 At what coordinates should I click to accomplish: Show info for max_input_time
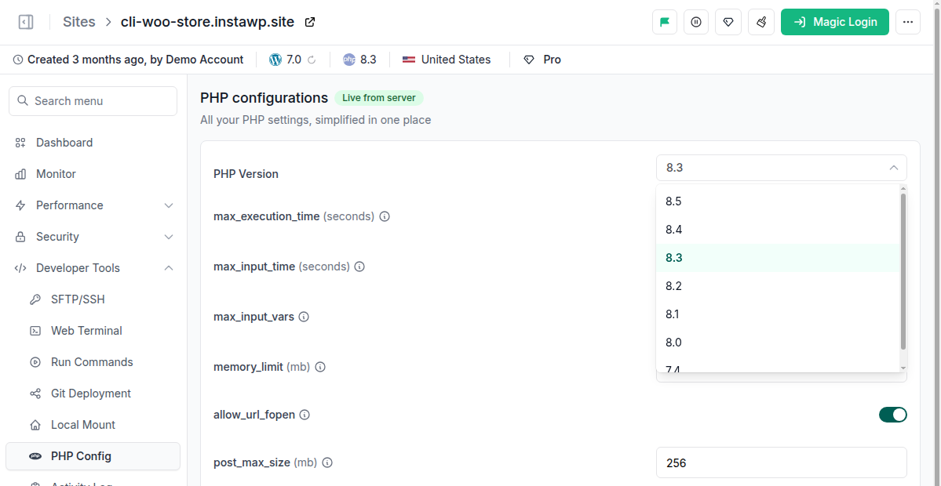pos(359,267)
